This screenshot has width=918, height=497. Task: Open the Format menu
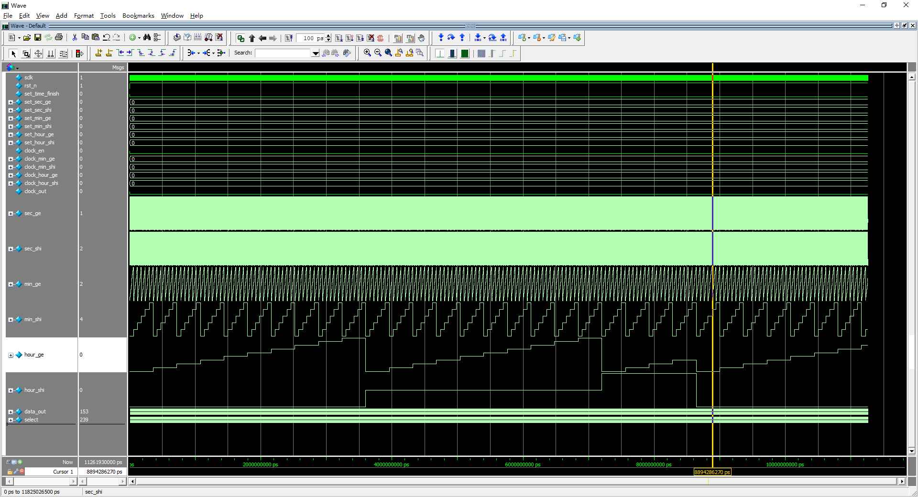click(x=84, y=16)
